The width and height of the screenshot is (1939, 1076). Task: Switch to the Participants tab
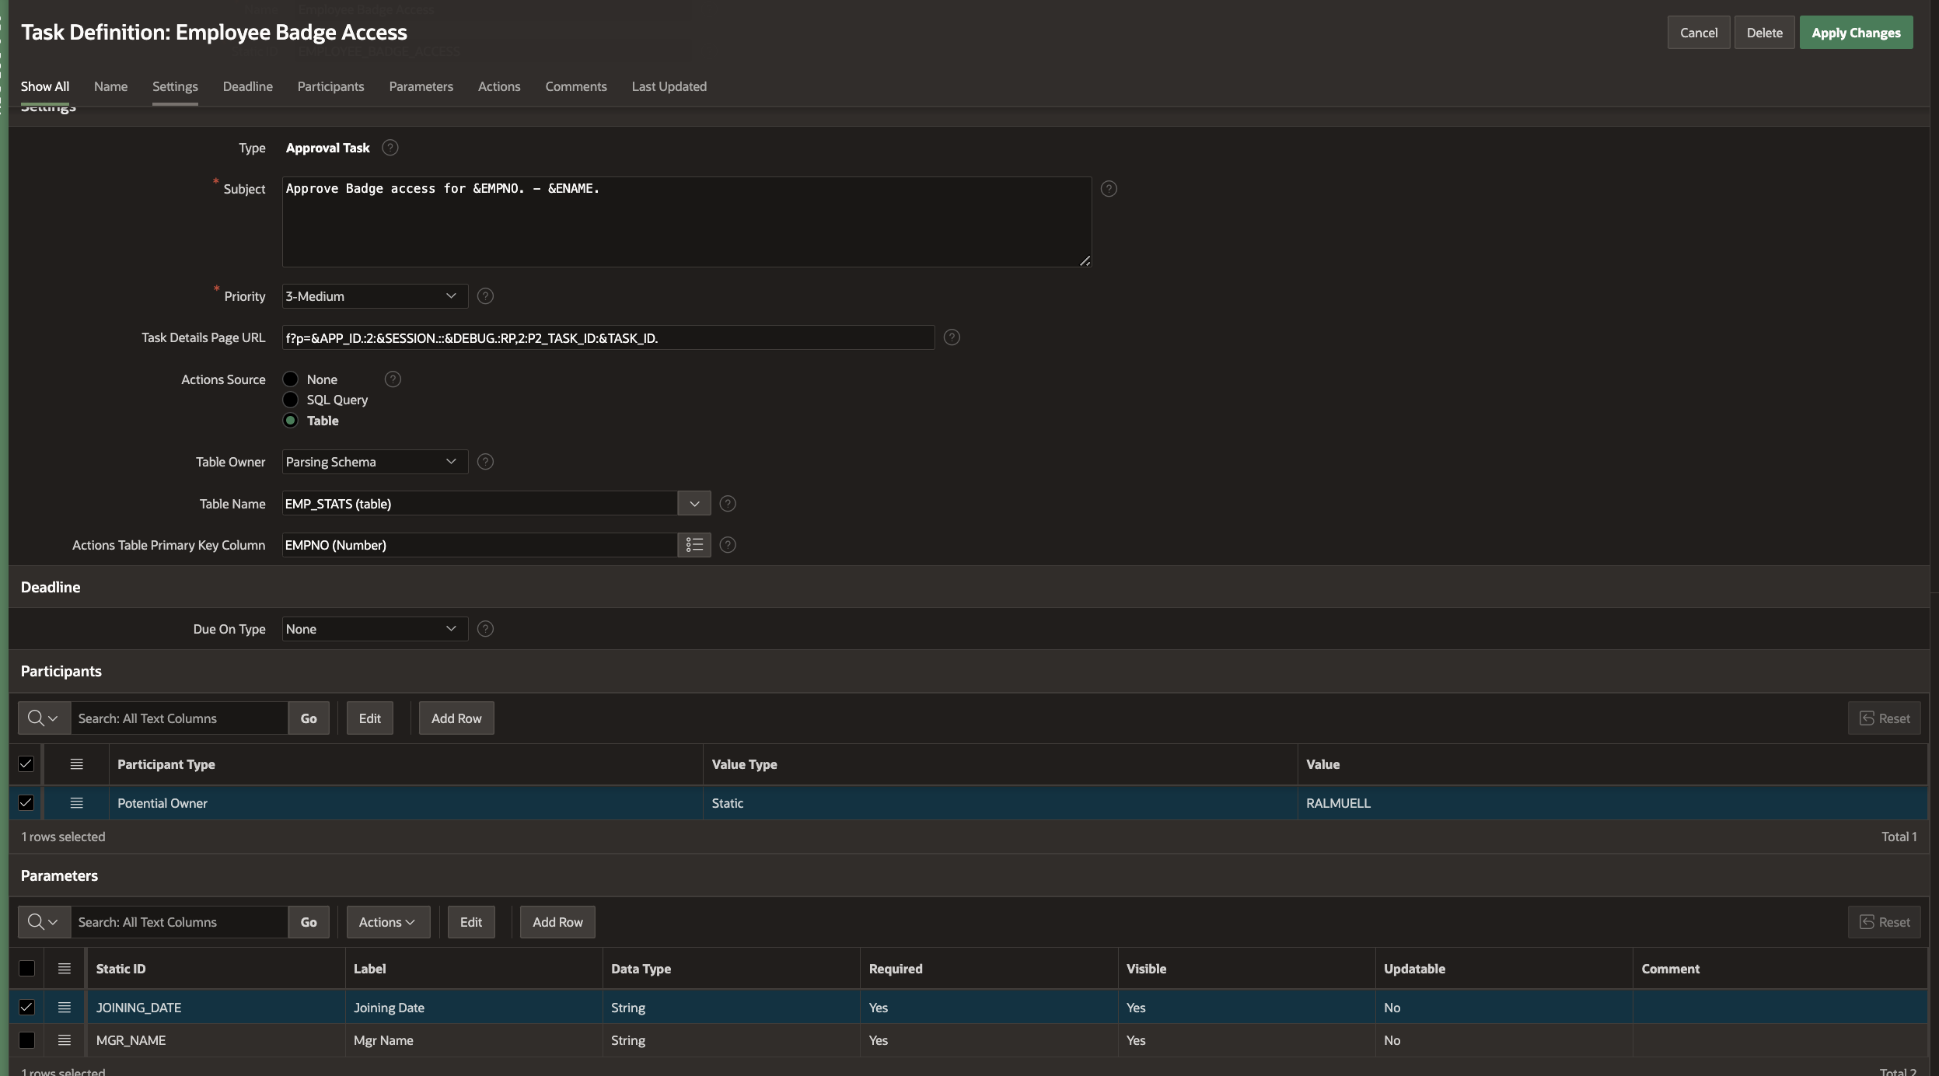coord(330,86)
